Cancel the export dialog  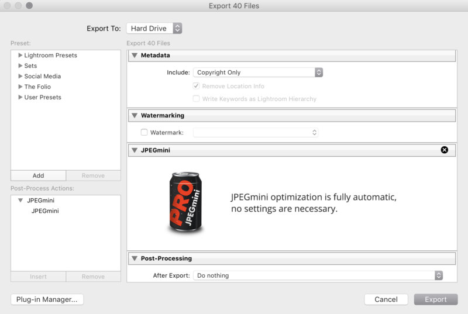point(386,299)
